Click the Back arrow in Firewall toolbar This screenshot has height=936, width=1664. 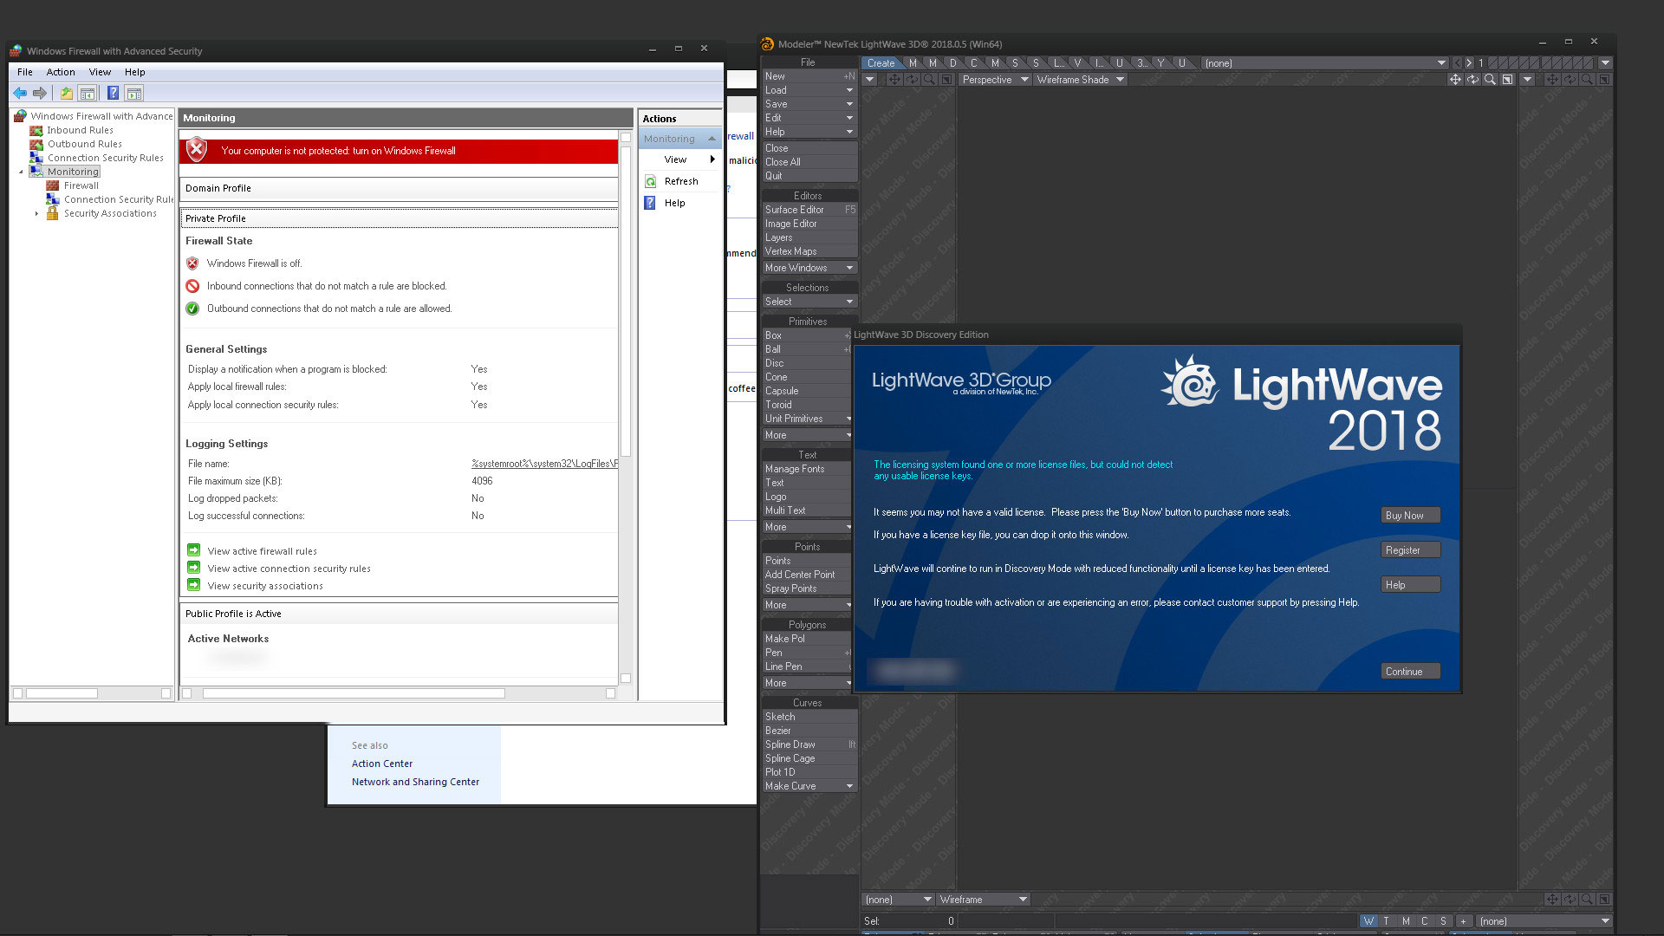[x=19, y=94]
